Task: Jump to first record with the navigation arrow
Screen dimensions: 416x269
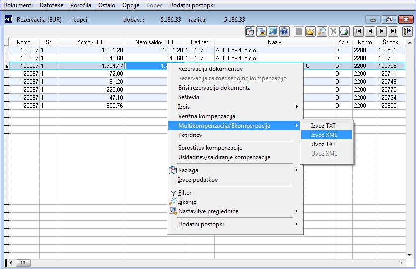Action: [x=358, y=32]
